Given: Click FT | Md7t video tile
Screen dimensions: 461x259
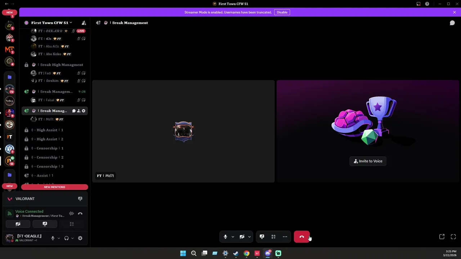Looking at the screenshot, I should 183,131.
